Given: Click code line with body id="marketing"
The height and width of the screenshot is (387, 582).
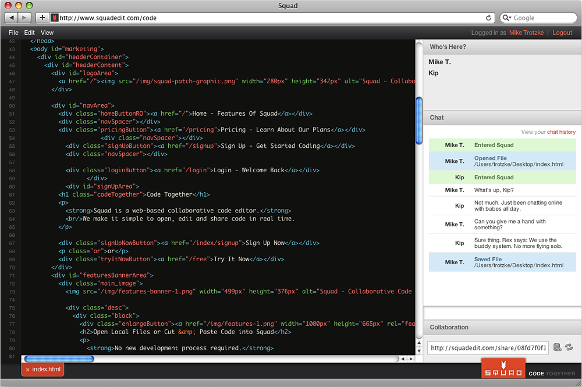Looking at the screenshot, I should [x=67, y=49].
